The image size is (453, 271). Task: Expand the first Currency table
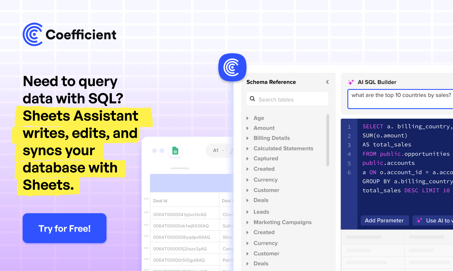247,180
